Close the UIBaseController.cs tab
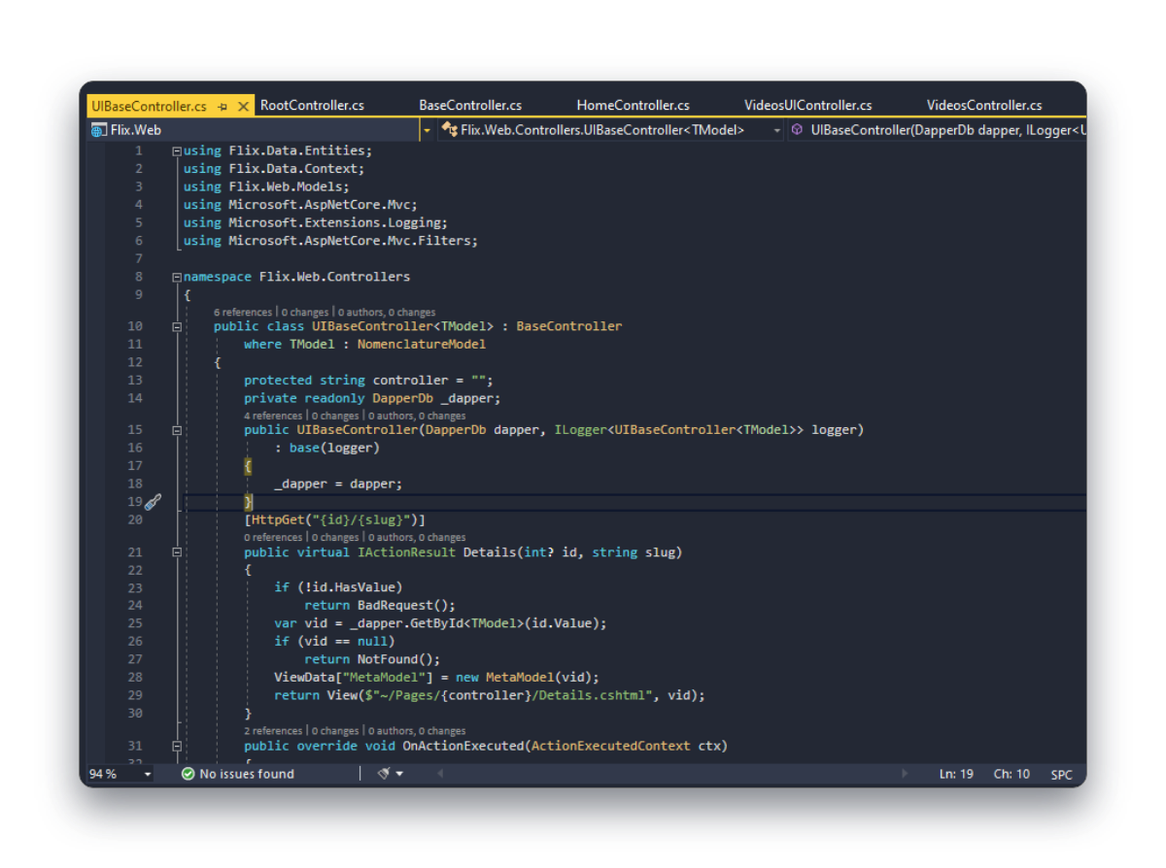This screenshot has height=868, width=1166. [x=243, y=106]
